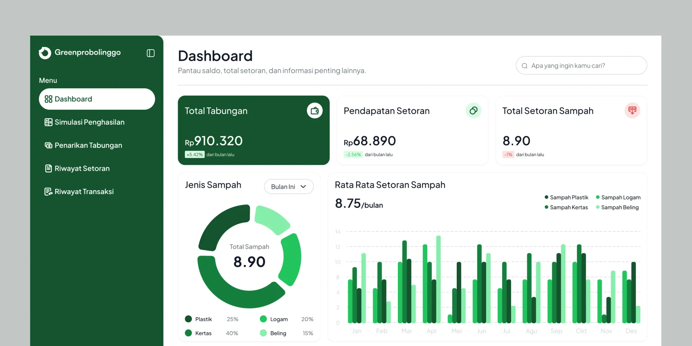This screenshot has height=346, width=692.
Task: Click the +5.42% badge on Total Tabungan
Action: pos(195,155)
